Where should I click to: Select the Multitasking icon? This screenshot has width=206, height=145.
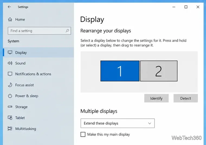coord(10,128)
